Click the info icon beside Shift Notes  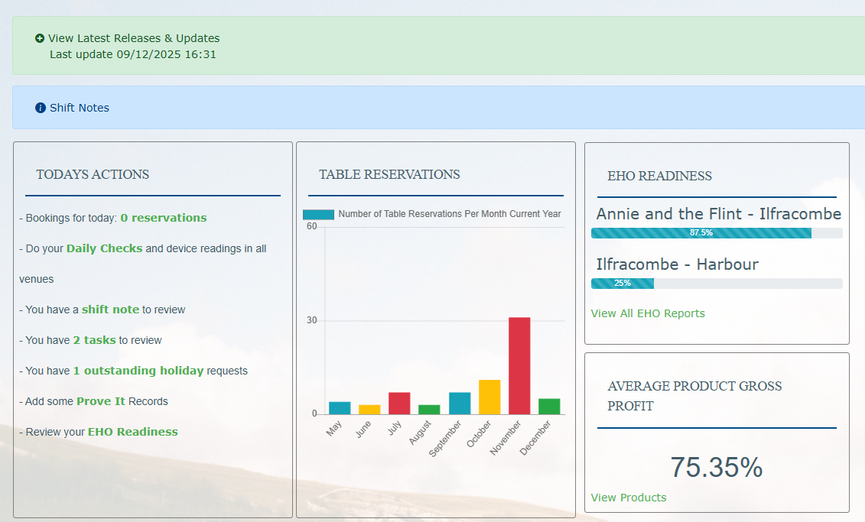tap(41, 108)
